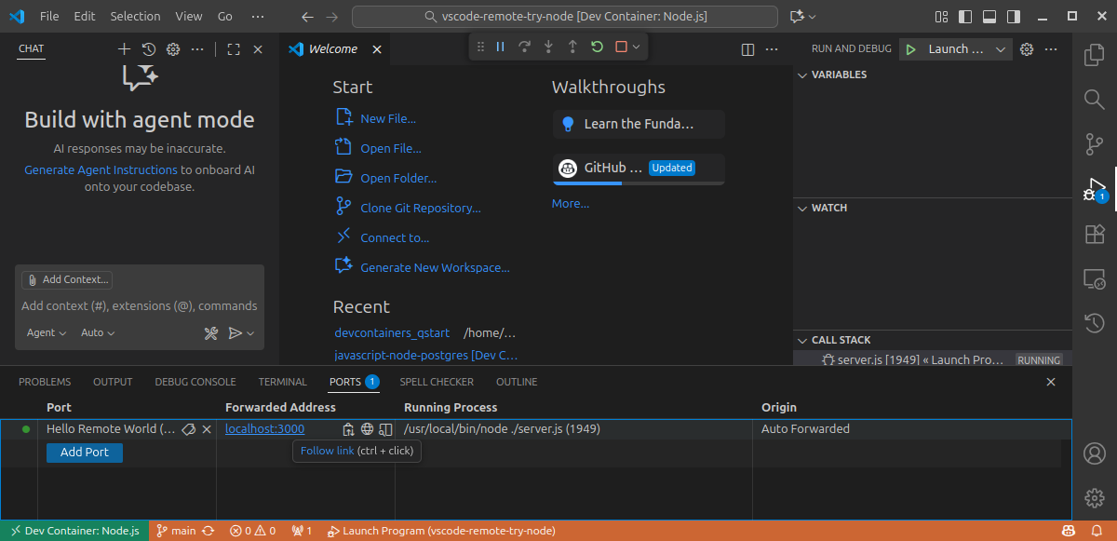Viewport: 1117px width, 541px height.
Task: Pause the debug session
Action: coord(501,47)
